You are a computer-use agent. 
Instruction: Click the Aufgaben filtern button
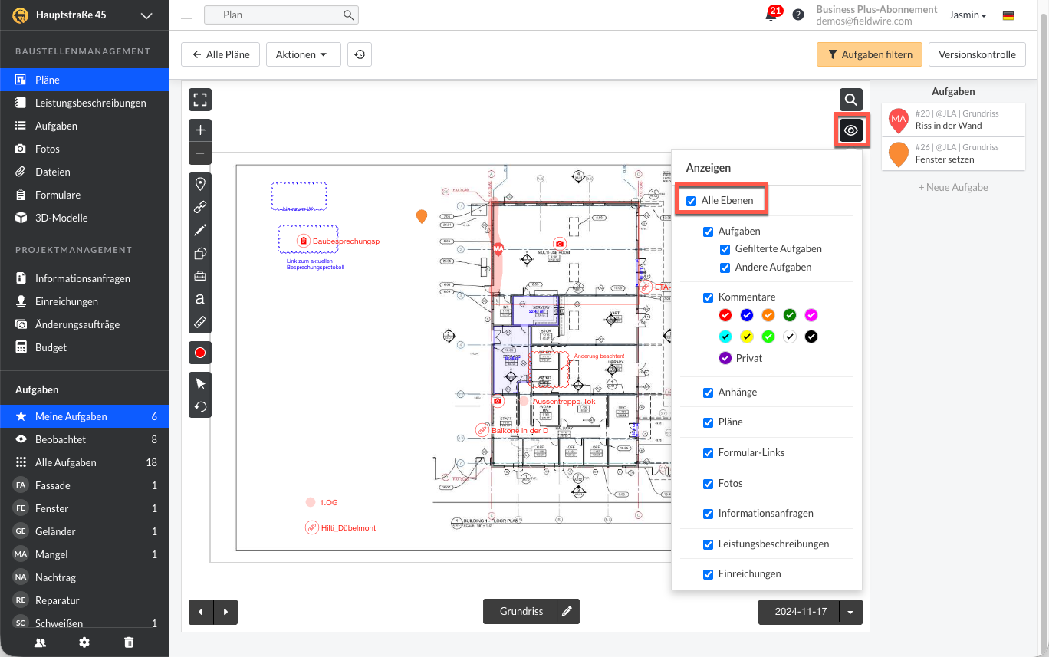870,54
